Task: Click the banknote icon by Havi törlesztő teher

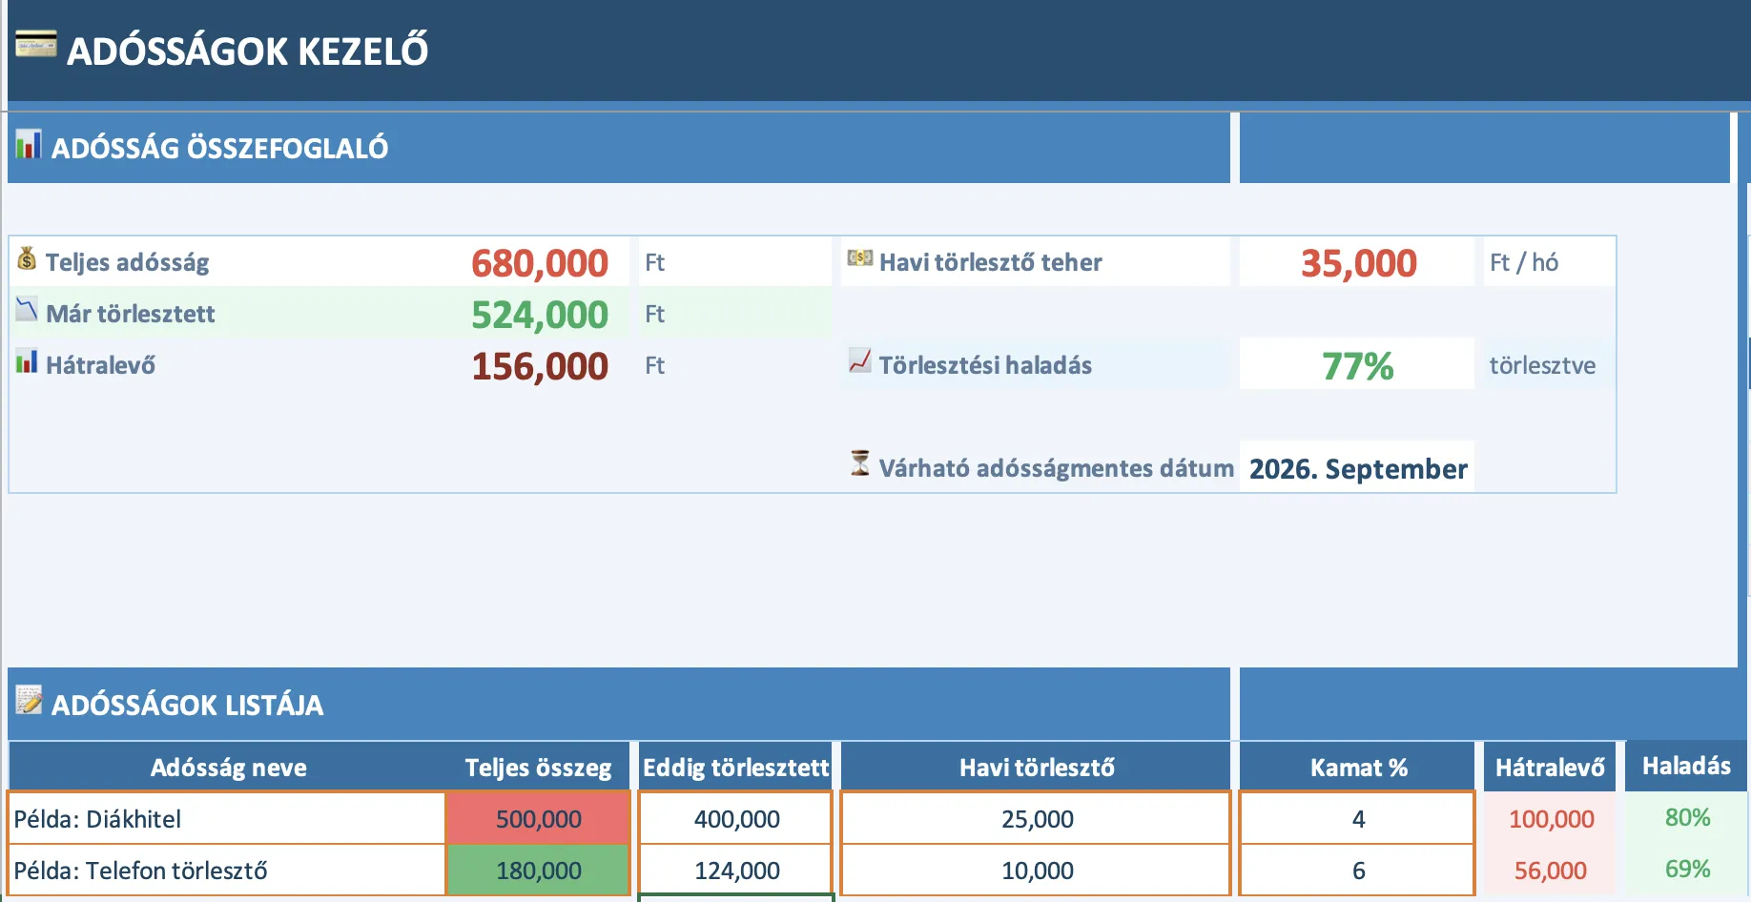Action: pyautogui.click(x=859, y=258)
